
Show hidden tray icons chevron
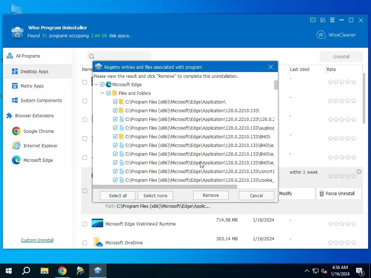tap(307, 271)
